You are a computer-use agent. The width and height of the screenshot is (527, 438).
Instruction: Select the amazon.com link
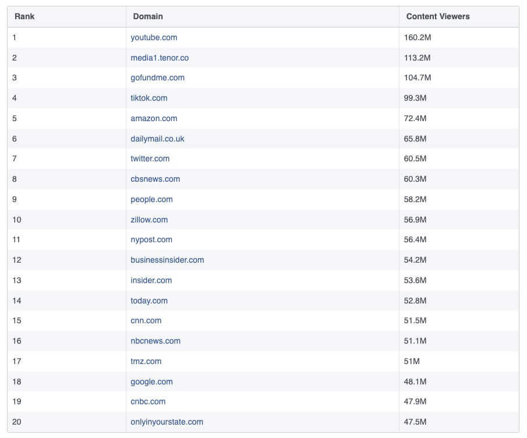pyautogui.click(x=154, y=118)
